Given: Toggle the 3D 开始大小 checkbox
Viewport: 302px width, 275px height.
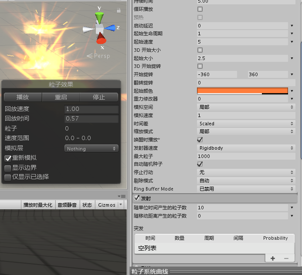Looking at the screenshot, I should pyautogui.click(x=200, y=50).
